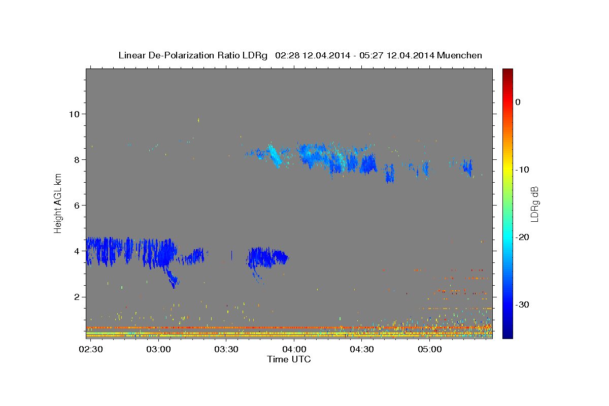
Task: Click the colorbar value -20
Action: click(523, 237)
